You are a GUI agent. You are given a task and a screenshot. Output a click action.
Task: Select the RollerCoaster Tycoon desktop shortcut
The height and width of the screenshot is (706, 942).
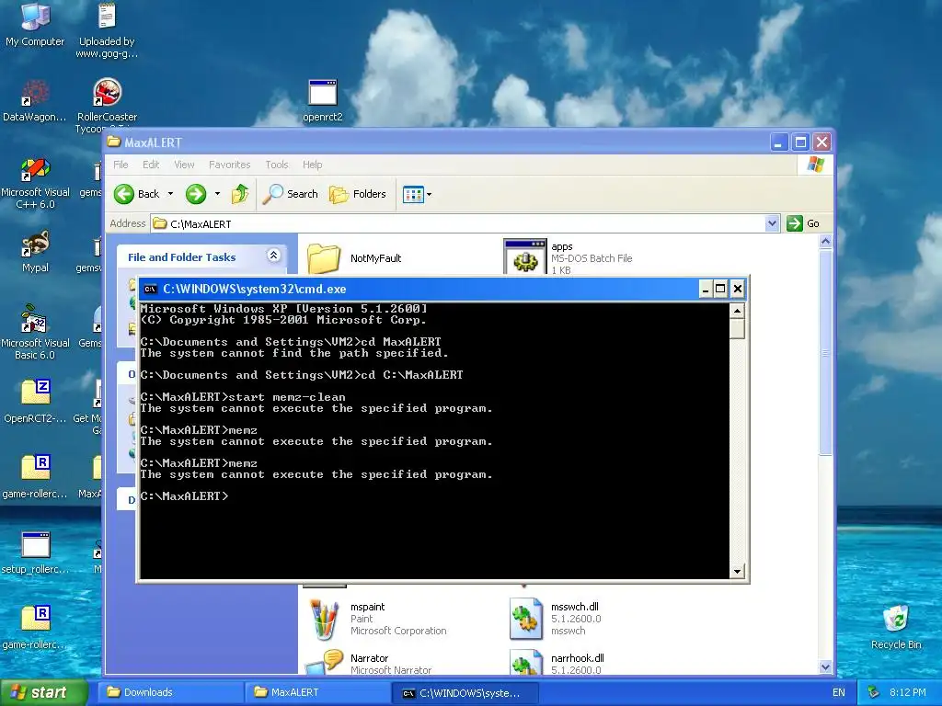pos(107,105)
